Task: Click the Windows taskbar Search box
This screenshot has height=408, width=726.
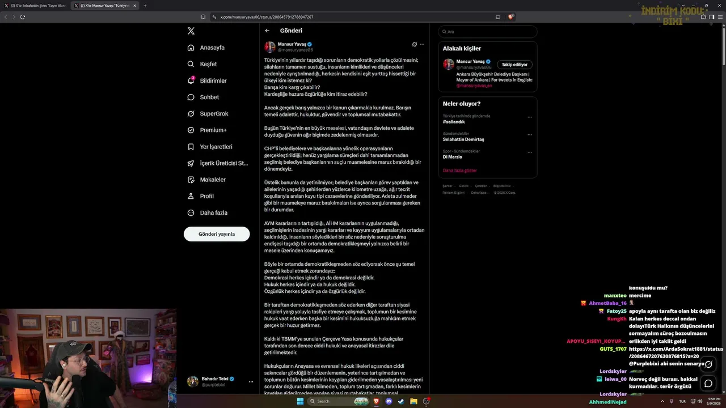Action: [339, 401]
